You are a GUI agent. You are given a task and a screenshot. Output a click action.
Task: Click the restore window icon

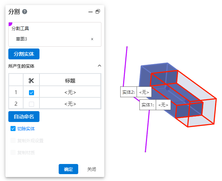(x=98, y=12)
